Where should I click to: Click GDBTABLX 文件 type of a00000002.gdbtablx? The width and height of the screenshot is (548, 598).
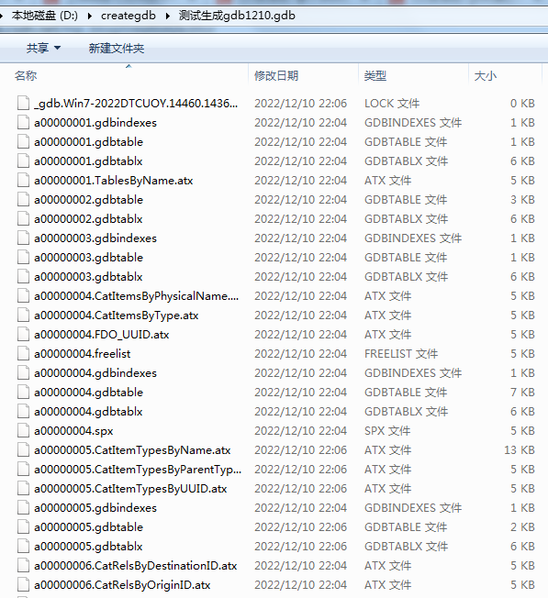click(x=406, y=219)
